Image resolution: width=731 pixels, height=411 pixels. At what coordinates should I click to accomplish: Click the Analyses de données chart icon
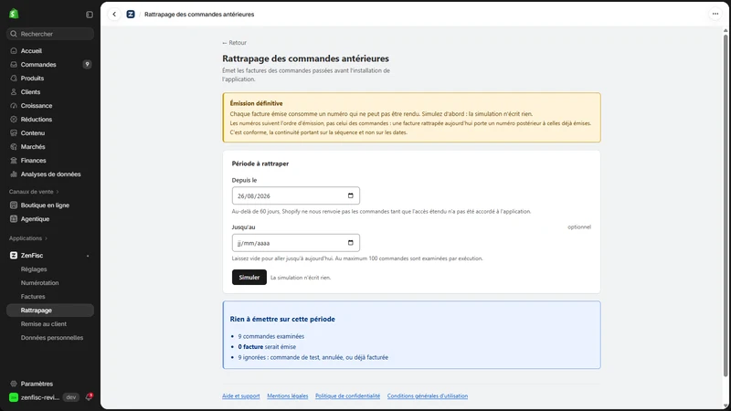pos(14,174)
